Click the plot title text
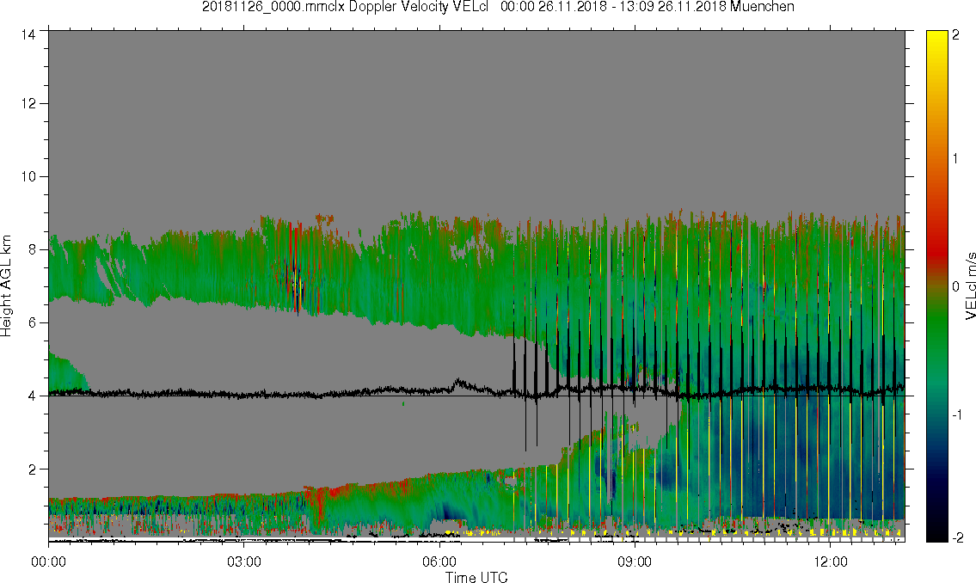This screenshot has height=583, width=976. 498,7
